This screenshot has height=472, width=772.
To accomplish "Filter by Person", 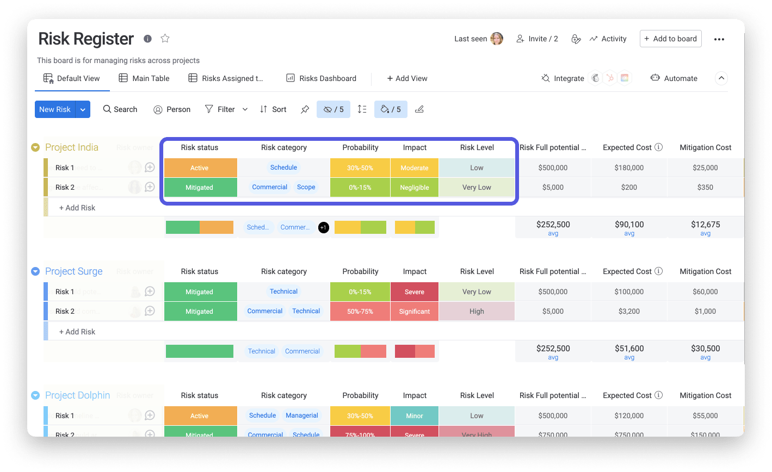I will tap(172, 109).
